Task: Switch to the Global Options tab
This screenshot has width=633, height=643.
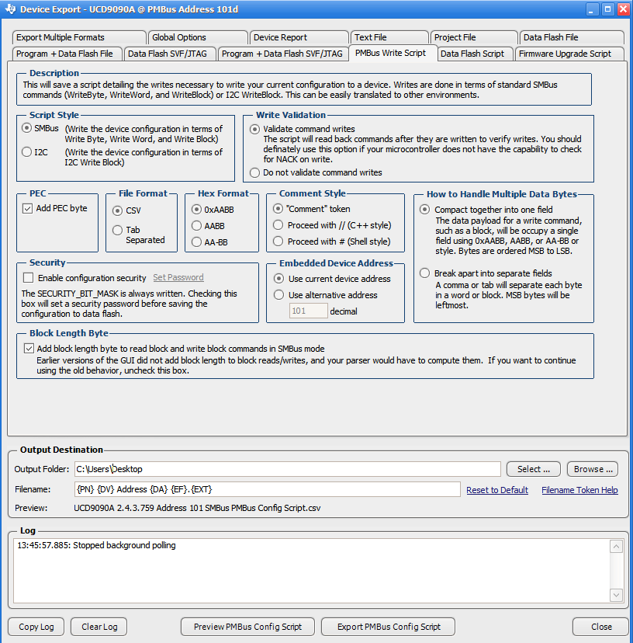Action: (198, 37)
